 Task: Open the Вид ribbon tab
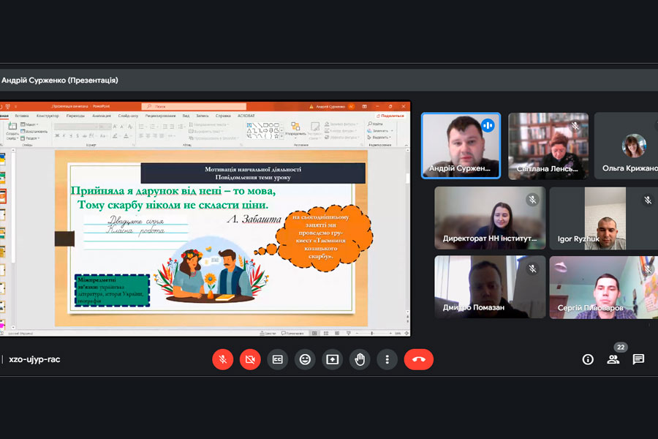(x=186, y=116)
